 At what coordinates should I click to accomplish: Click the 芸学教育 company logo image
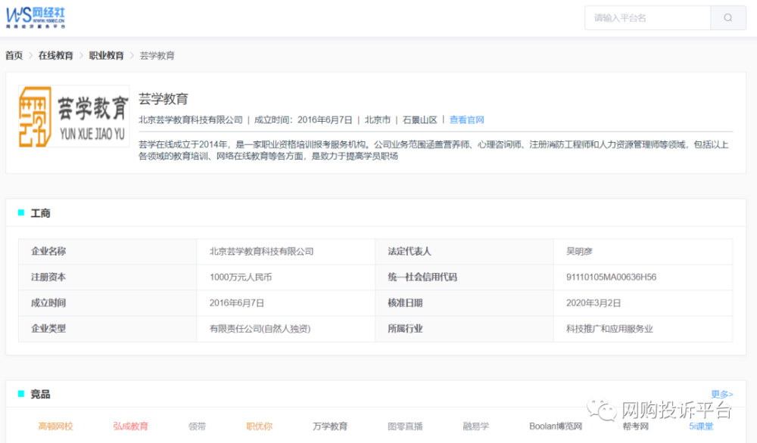click(74, 116)
